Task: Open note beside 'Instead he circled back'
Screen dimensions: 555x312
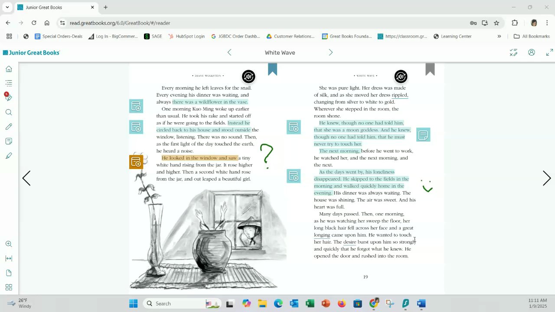Action: coord(136,127)
